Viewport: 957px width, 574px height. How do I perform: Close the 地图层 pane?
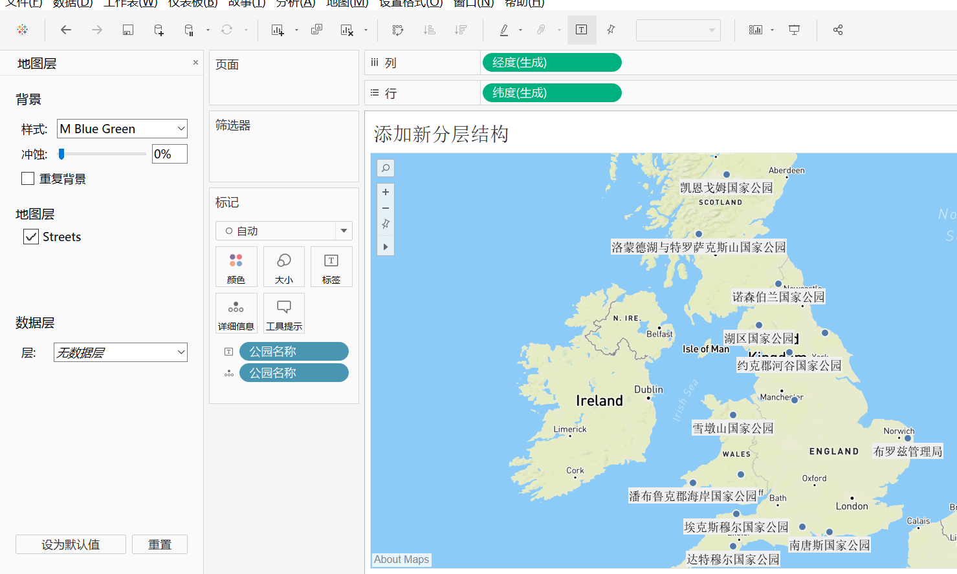(x=195, y=63)
